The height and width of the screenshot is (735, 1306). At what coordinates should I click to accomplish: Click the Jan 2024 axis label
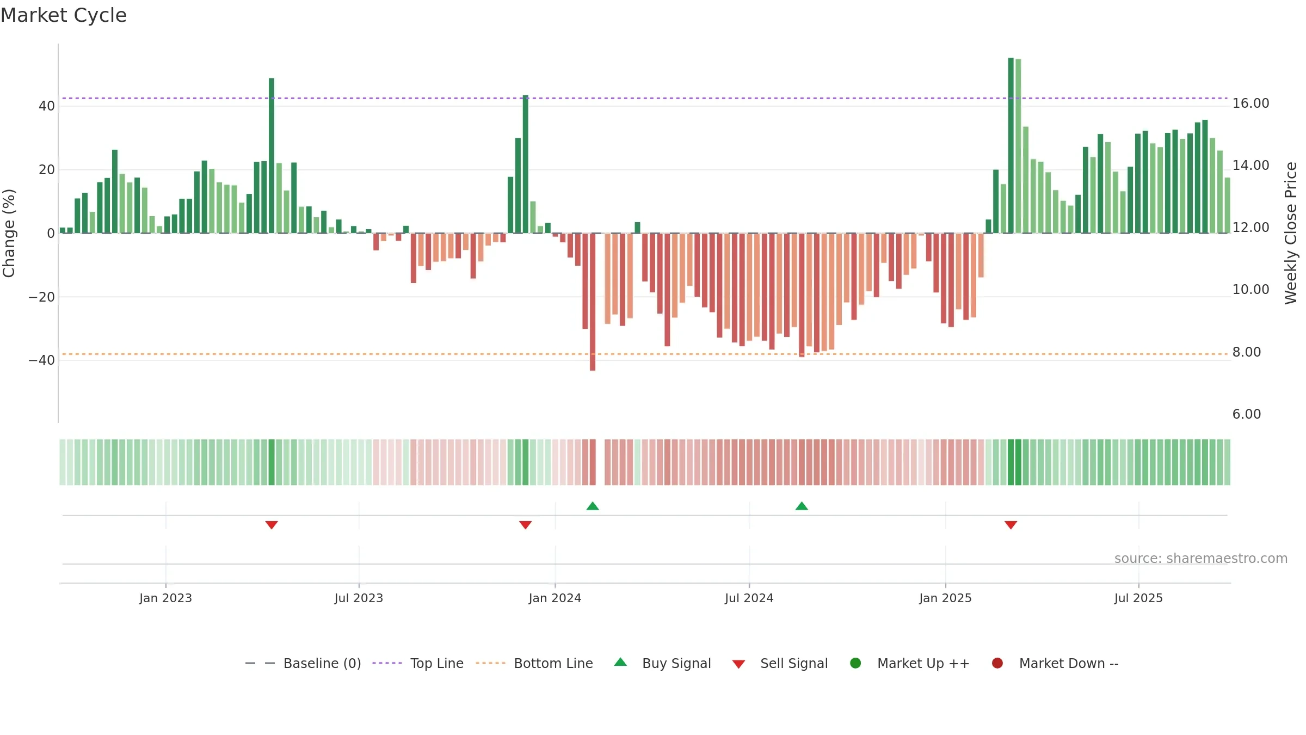tap(555, 598)
